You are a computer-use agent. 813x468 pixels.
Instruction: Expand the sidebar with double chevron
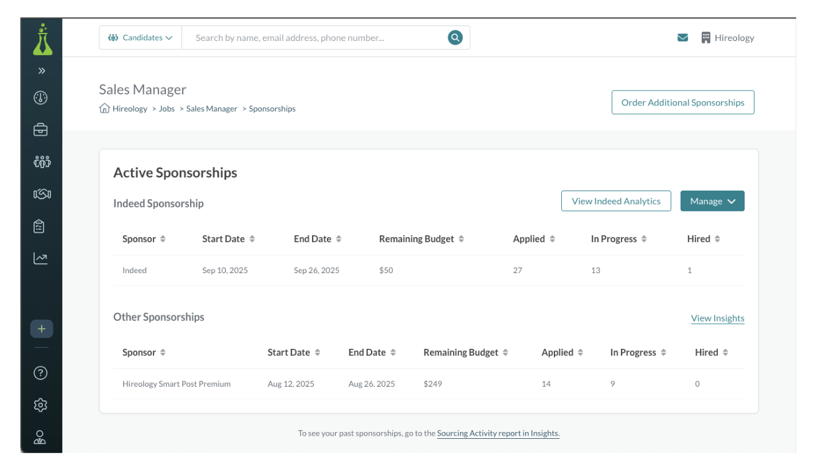point(42,71)
